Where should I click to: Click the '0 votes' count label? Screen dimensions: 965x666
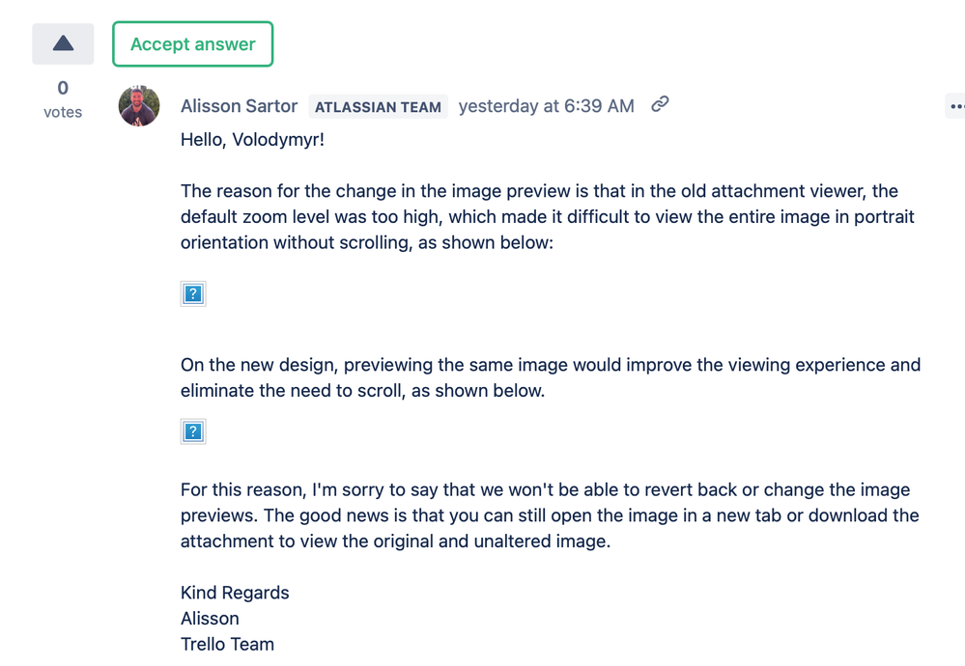(x=62, y=99)
